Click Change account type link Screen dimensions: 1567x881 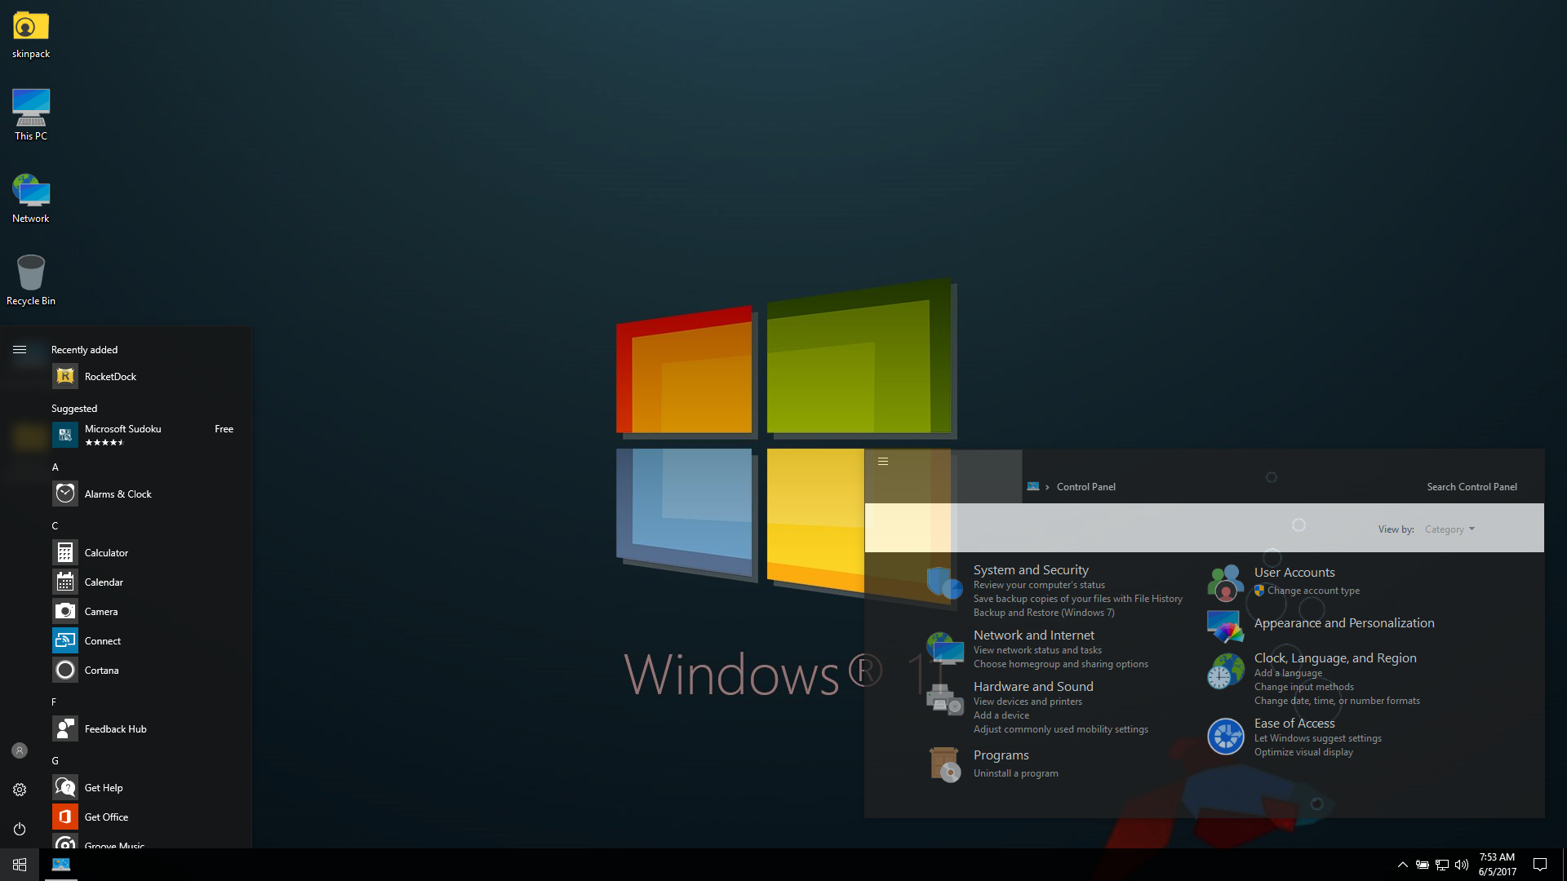click(1311, 590)
